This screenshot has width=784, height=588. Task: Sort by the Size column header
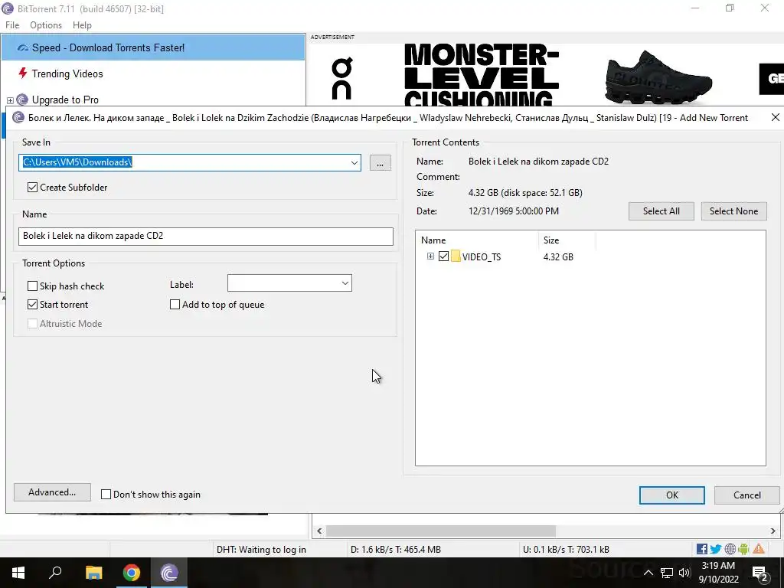pyautogui.click(x=567, y=240)
